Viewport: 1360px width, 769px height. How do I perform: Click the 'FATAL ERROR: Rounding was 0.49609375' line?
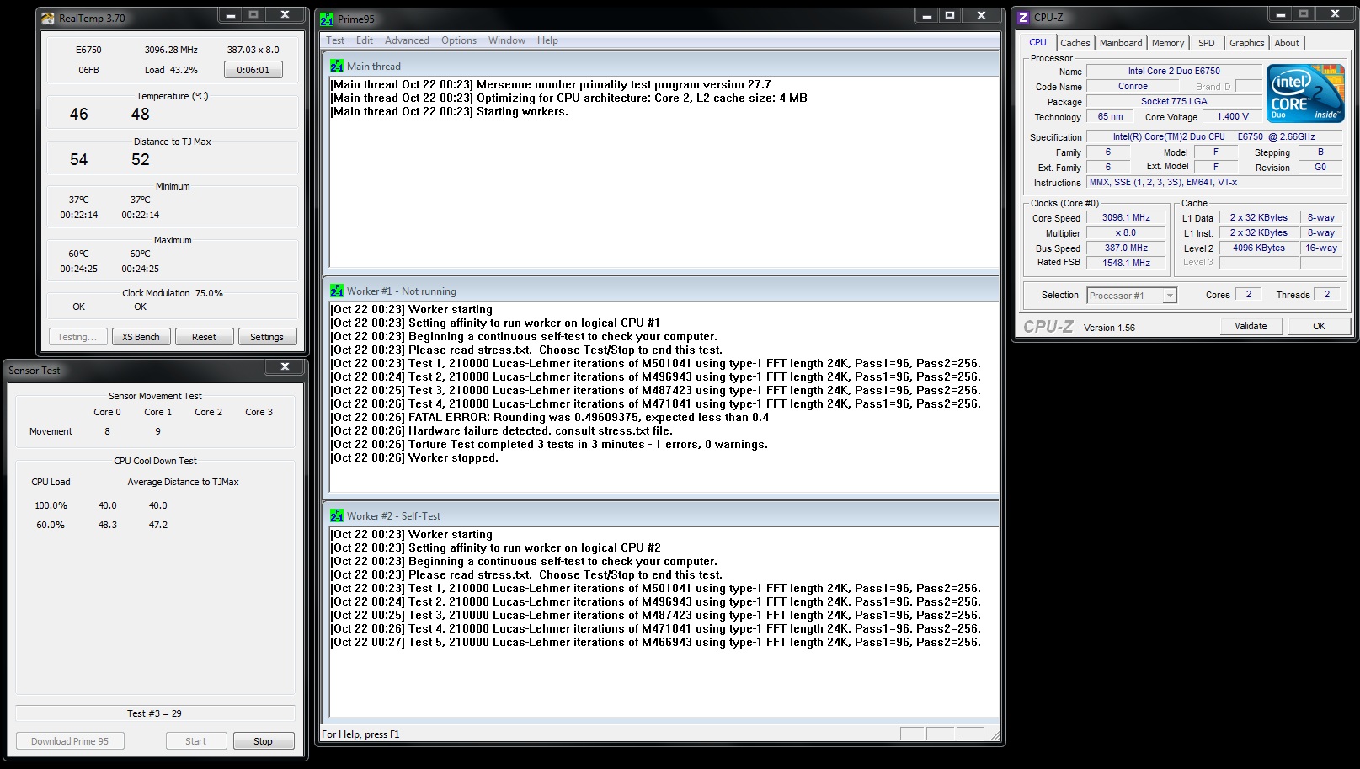pyautogui.click(x=550, y=417)
